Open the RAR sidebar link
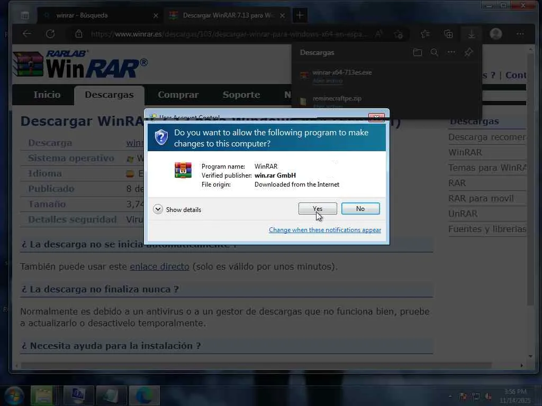The width and height of the screenshot is (542, 406). (457, 183)
